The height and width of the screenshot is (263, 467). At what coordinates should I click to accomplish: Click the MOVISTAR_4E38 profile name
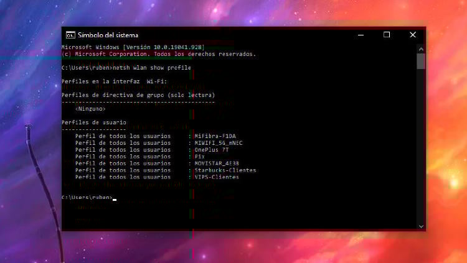(217, 164)
